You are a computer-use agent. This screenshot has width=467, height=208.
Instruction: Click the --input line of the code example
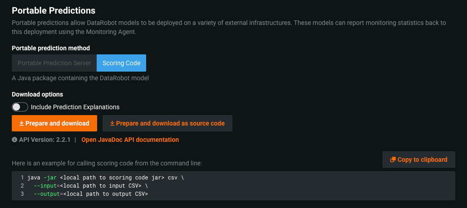click(91, 186)
